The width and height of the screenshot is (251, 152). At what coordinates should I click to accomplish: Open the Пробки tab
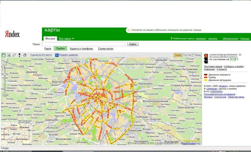tap(60, 49)
